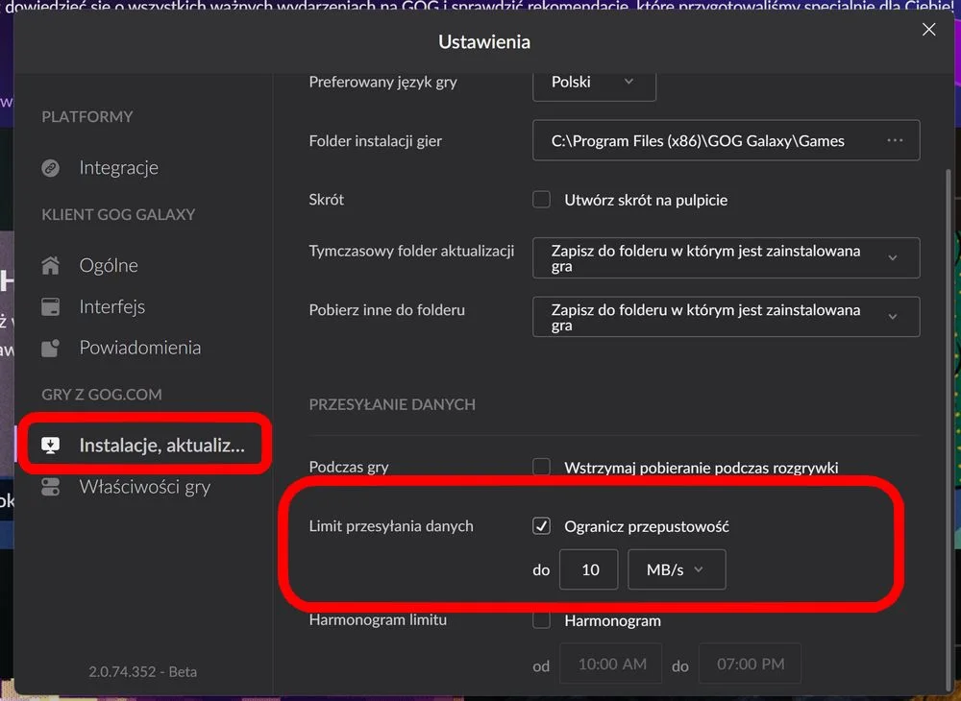Browse the game install folder via three-dots icon
The height and width of the screenshot is (701, 961).
[895, 140]
